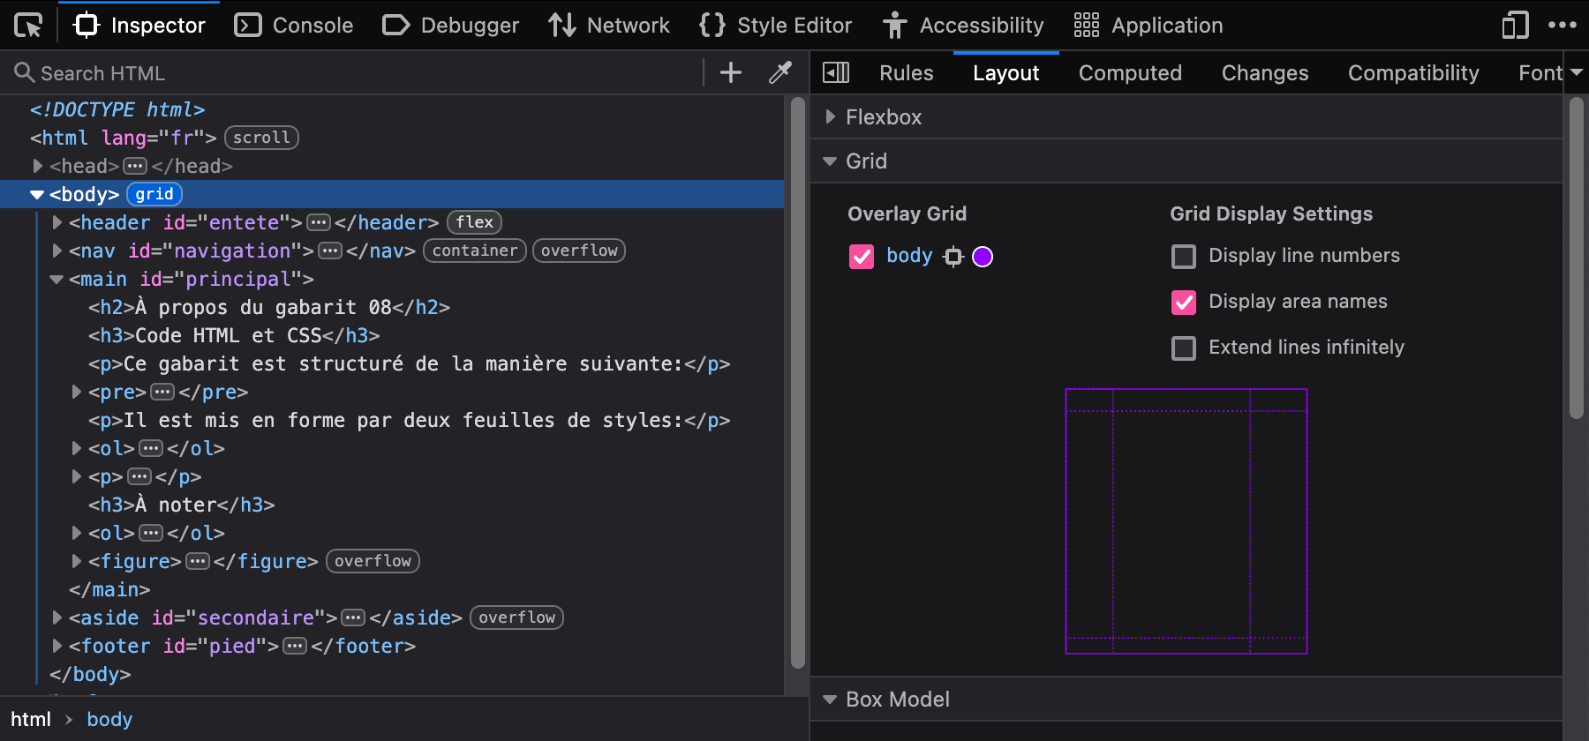Viewport: 1589px width, 741px height.
Task: Switch to the Rules sidebar tab
Action: (907, 73)
